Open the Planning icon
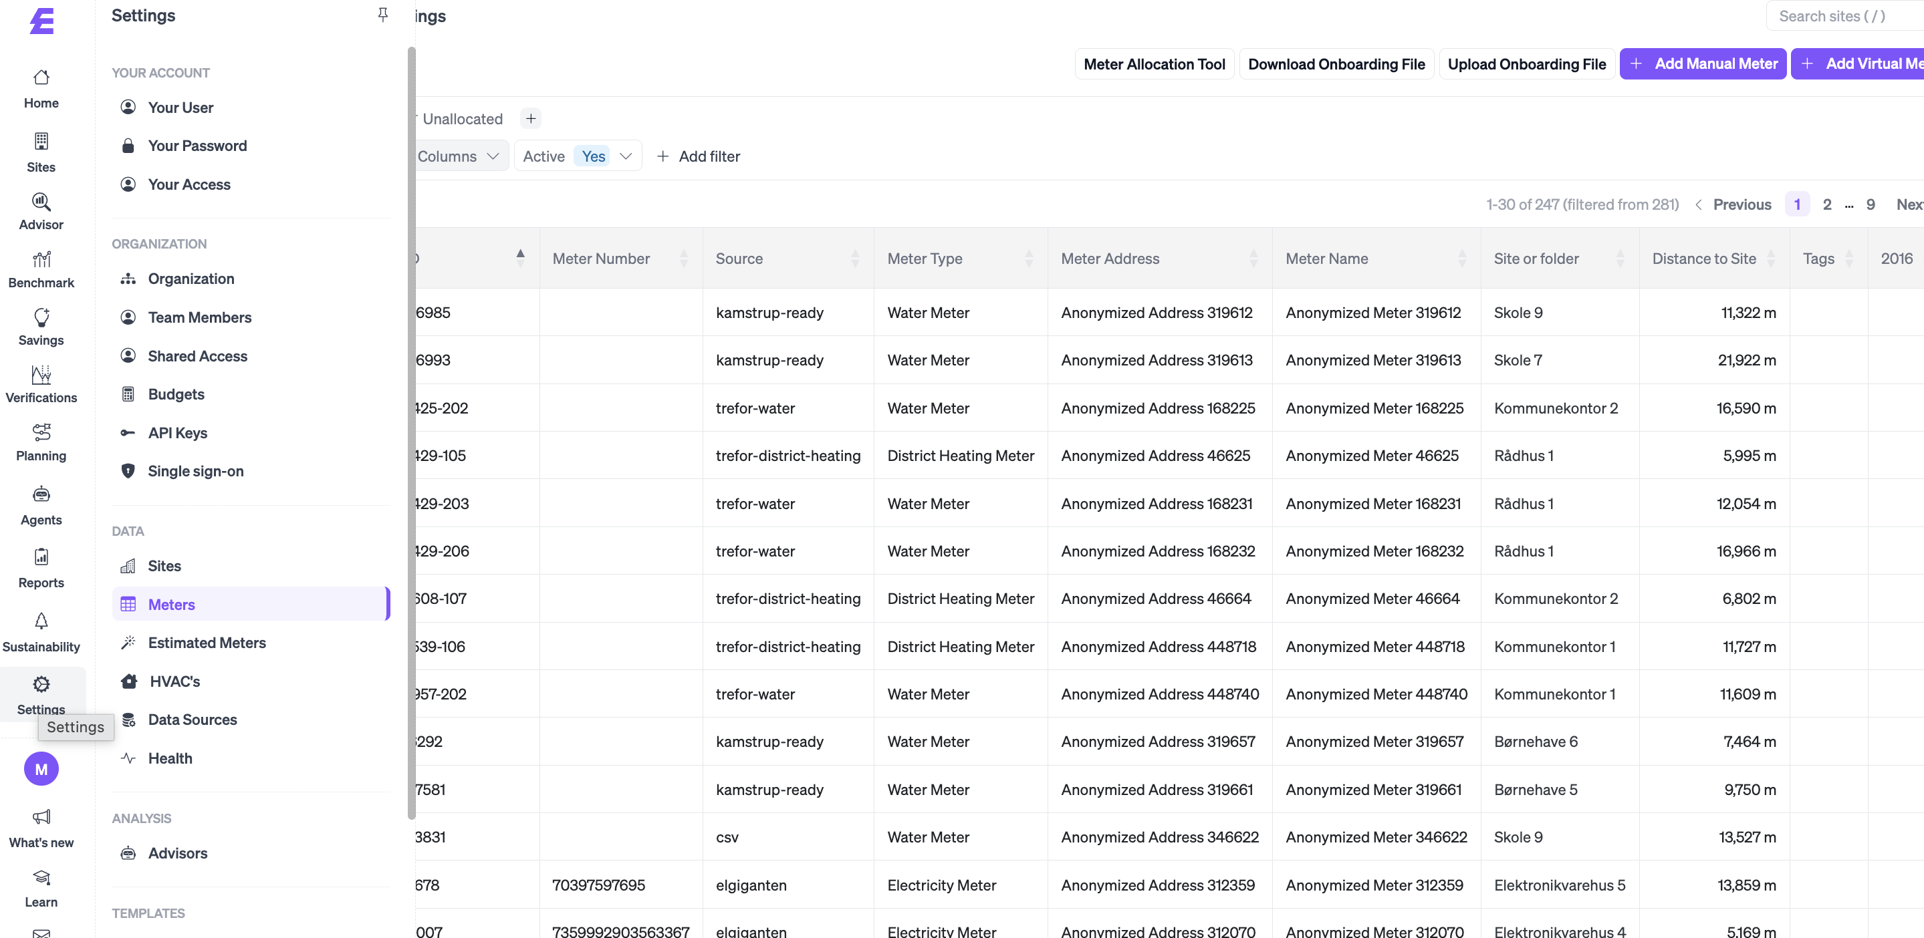 coord(41,432)
